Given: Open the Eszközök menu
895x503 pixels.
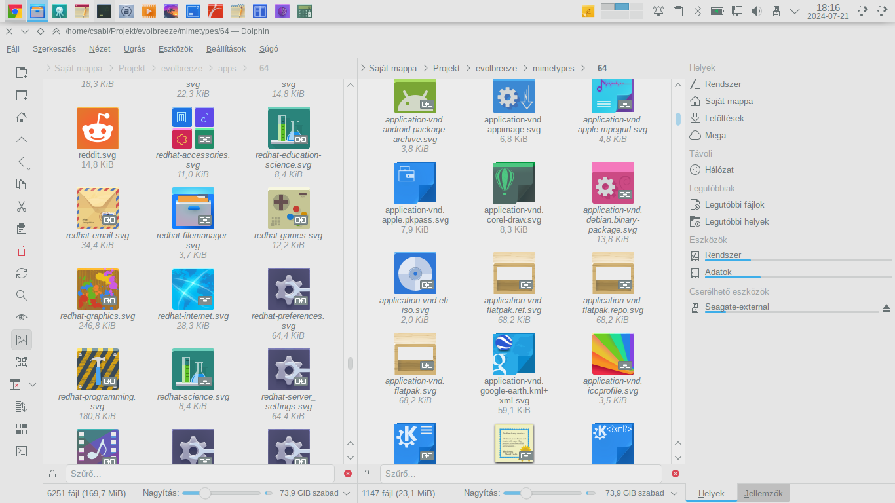Looking at the screenshot, I should pyautogui.click(x=176, y=48).
